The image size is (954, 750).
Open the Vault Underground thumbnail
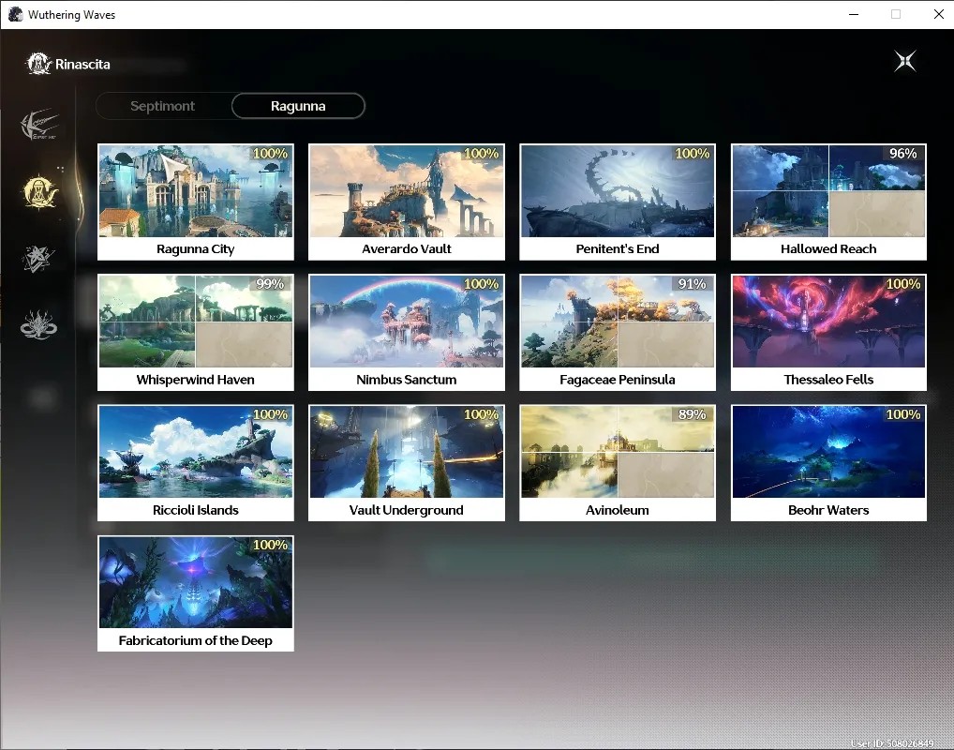(x=407, y=463)
